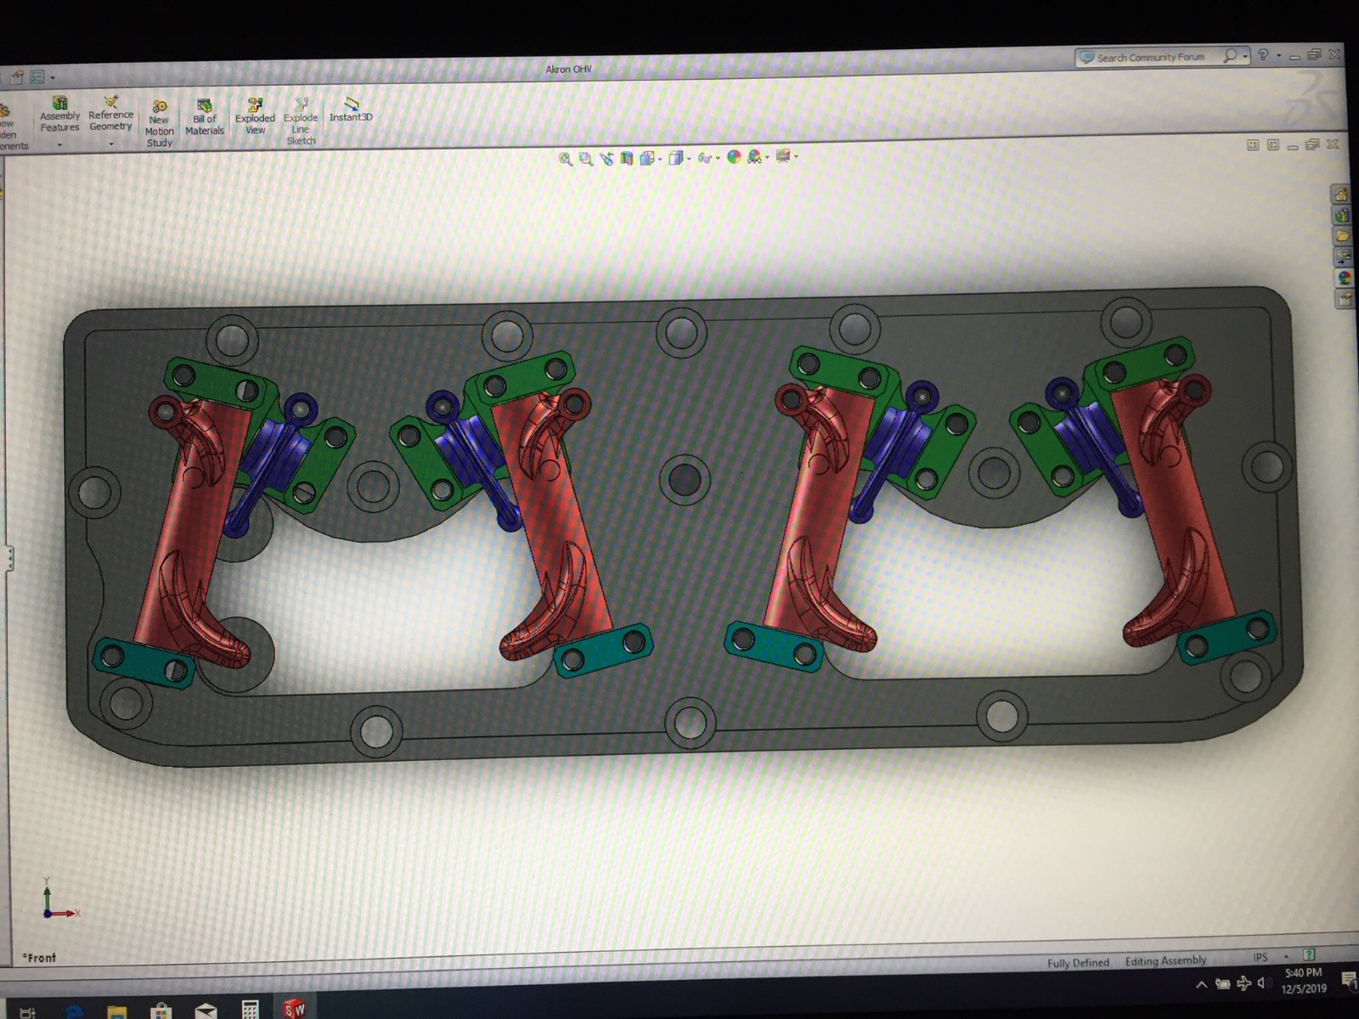This screenshot has width=1359, height=1019.
Task: Open Bill of Materials
Action: click(x=205, y=117)
